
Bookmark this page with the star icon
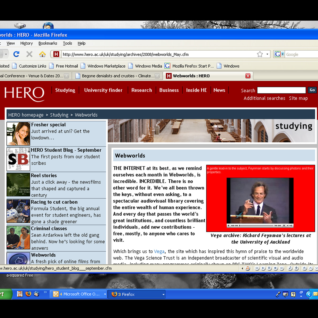[260, 54]
